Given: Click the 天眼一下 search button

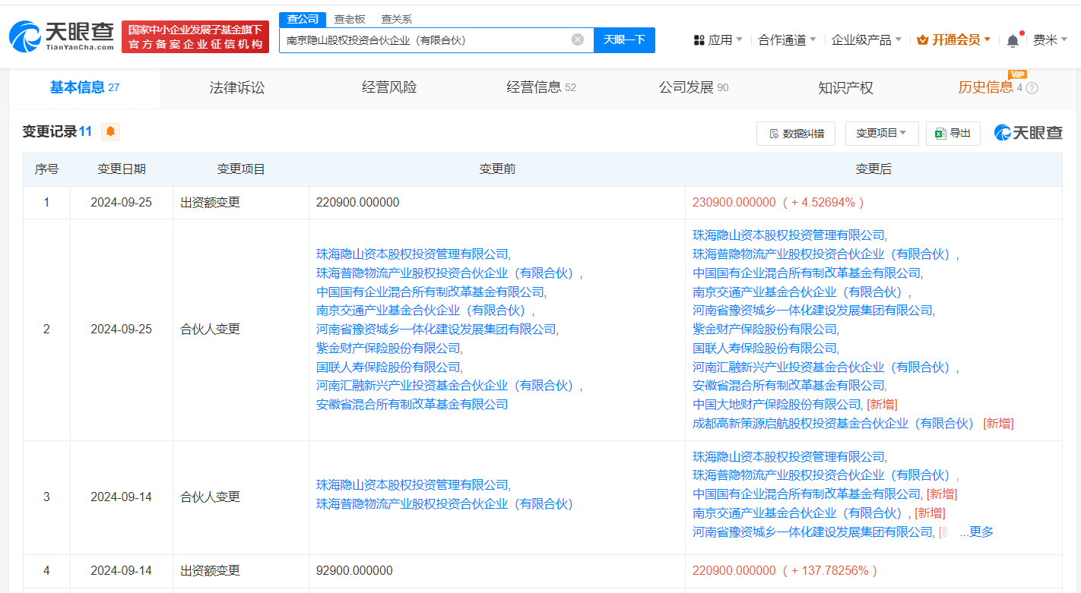Looking at the screenshot, I should 624,39.
